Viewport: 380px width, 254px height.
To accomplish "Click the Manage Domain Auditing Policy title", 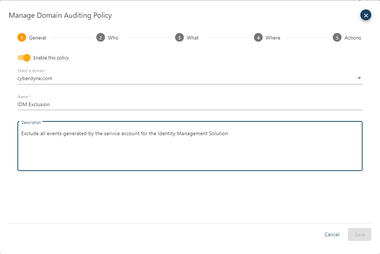I will click(x=60, y=15).
